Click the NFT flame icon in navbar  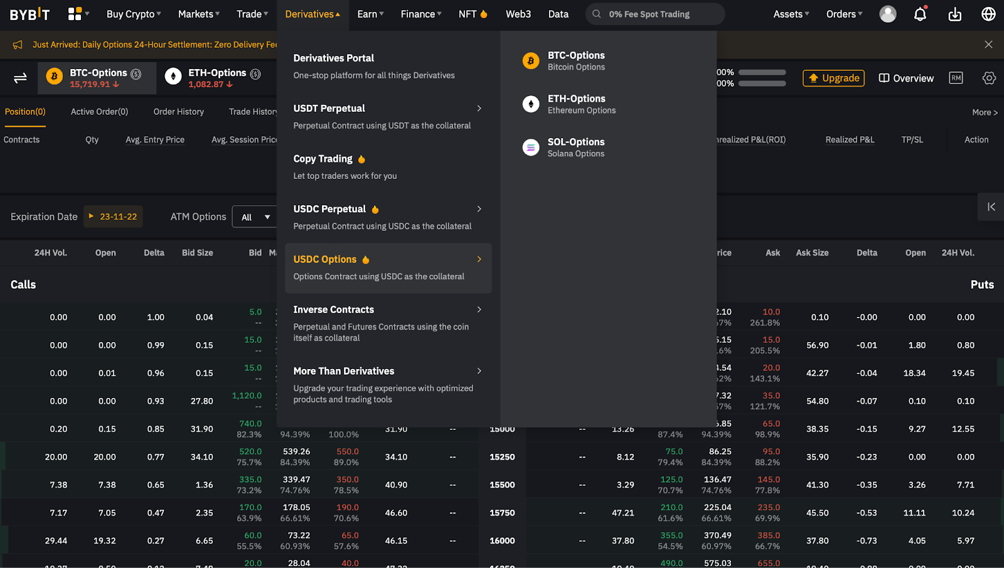tap(484, 14)
